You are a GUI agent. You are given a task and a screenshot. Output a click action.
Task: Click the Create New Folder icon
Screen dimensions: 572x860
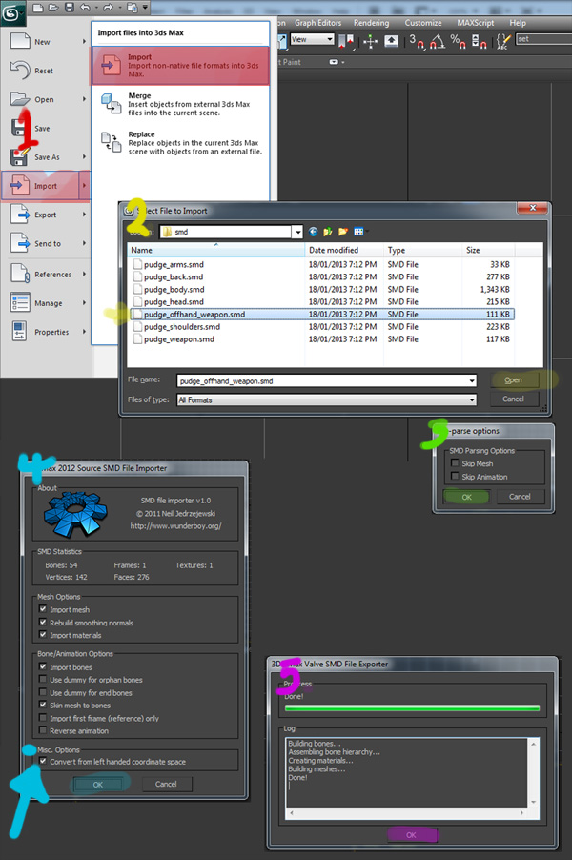(343, 232)
